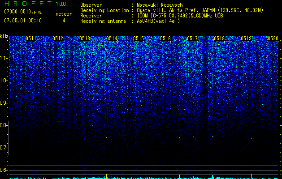Click the meteor echo near 0519
Screen dimensions: 282x179
tap(251, 138)
